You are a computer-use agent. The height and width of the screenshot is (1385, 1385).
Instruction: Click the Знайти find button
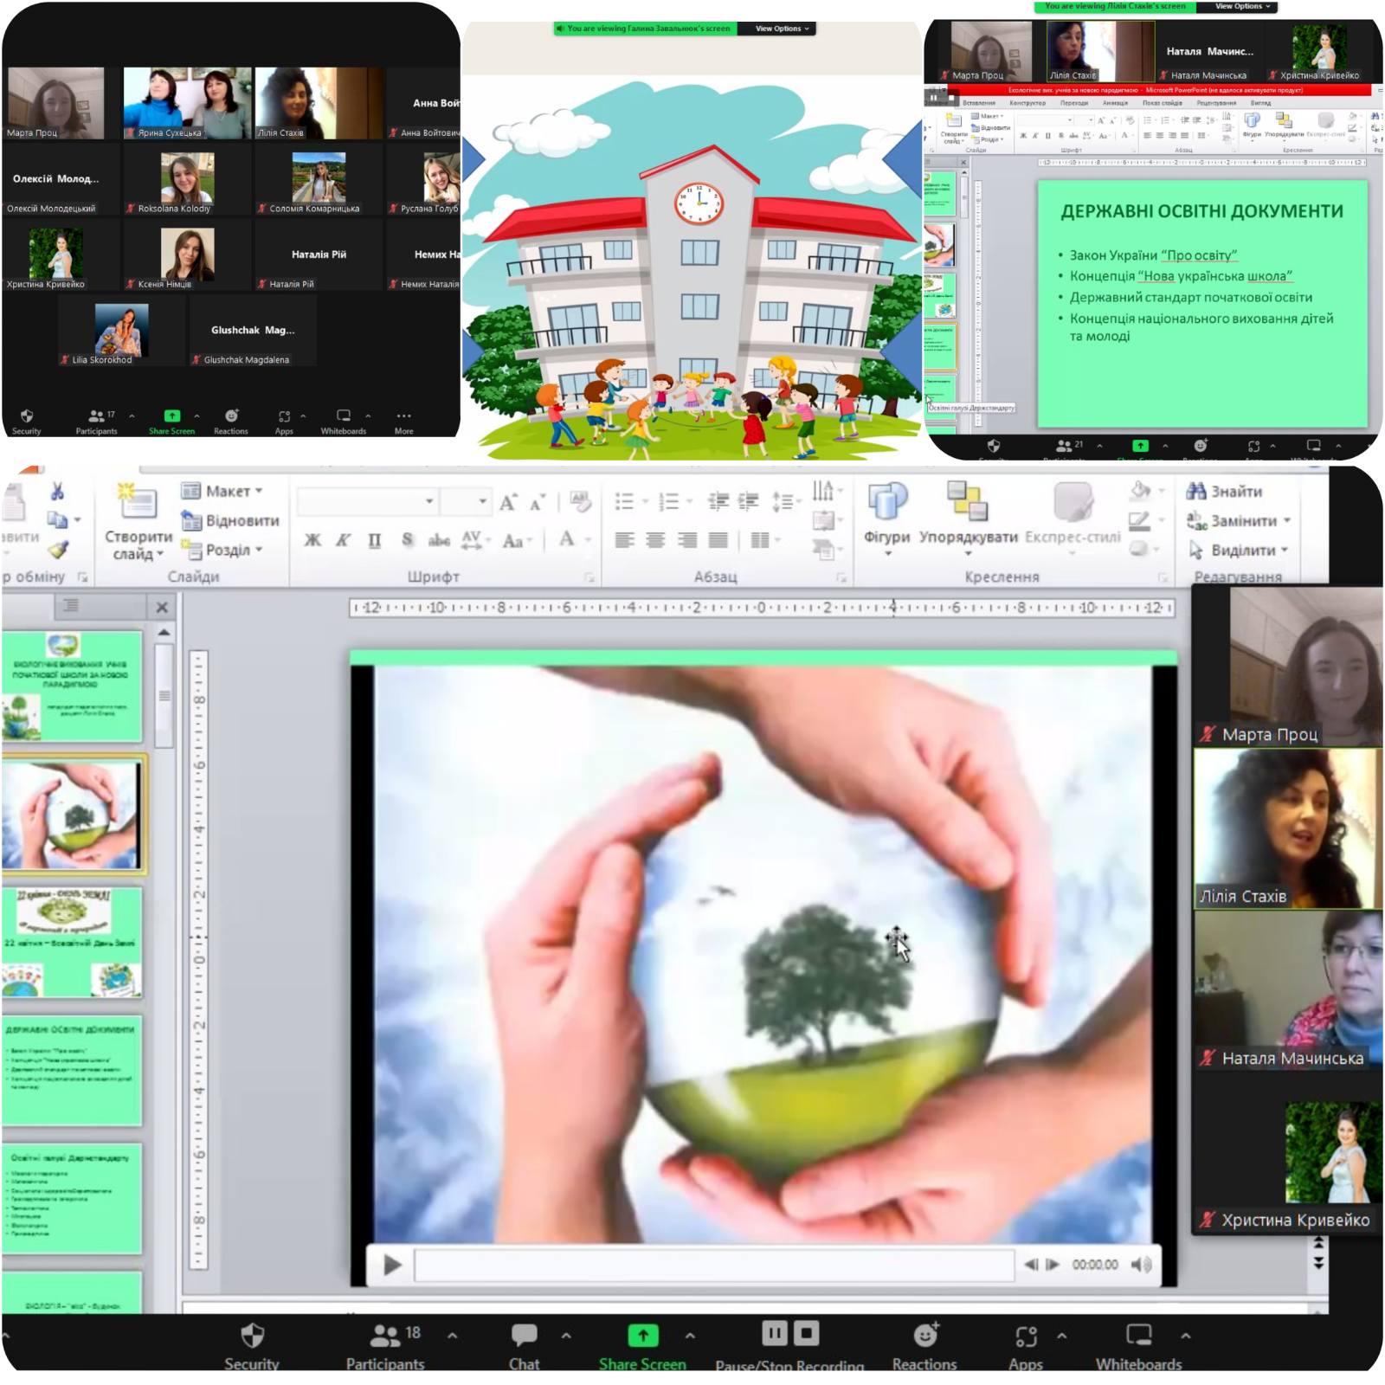pos(1225,492)
